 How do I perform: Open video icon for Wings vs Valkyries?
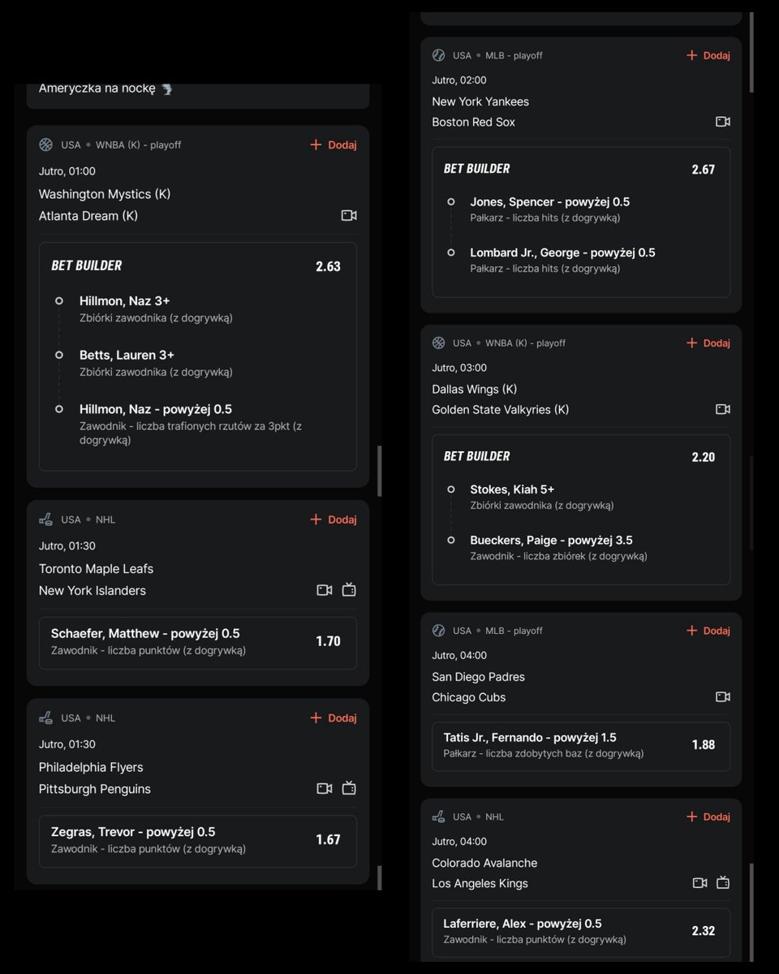723,410
